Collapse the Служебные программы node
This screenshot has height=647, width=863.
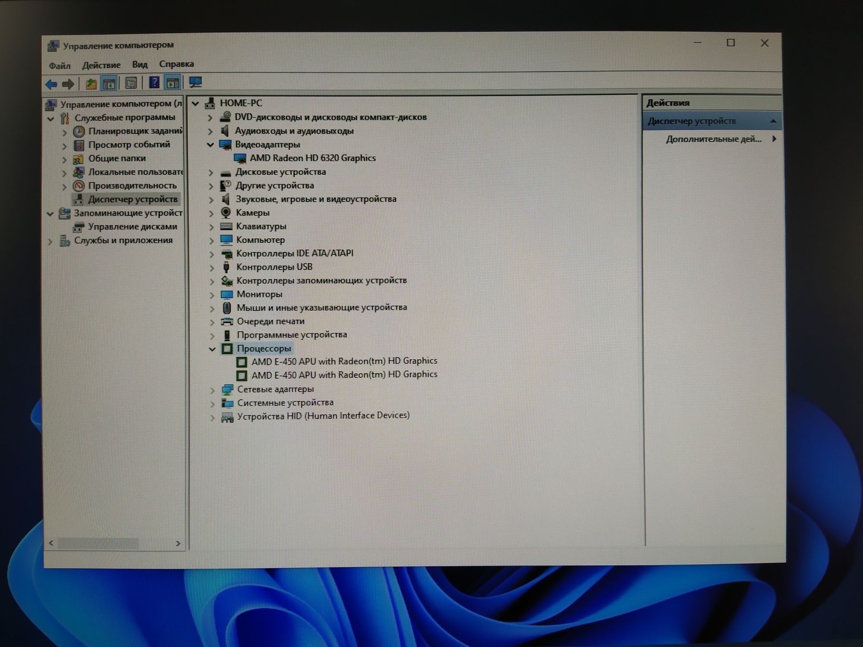[50, 119]
